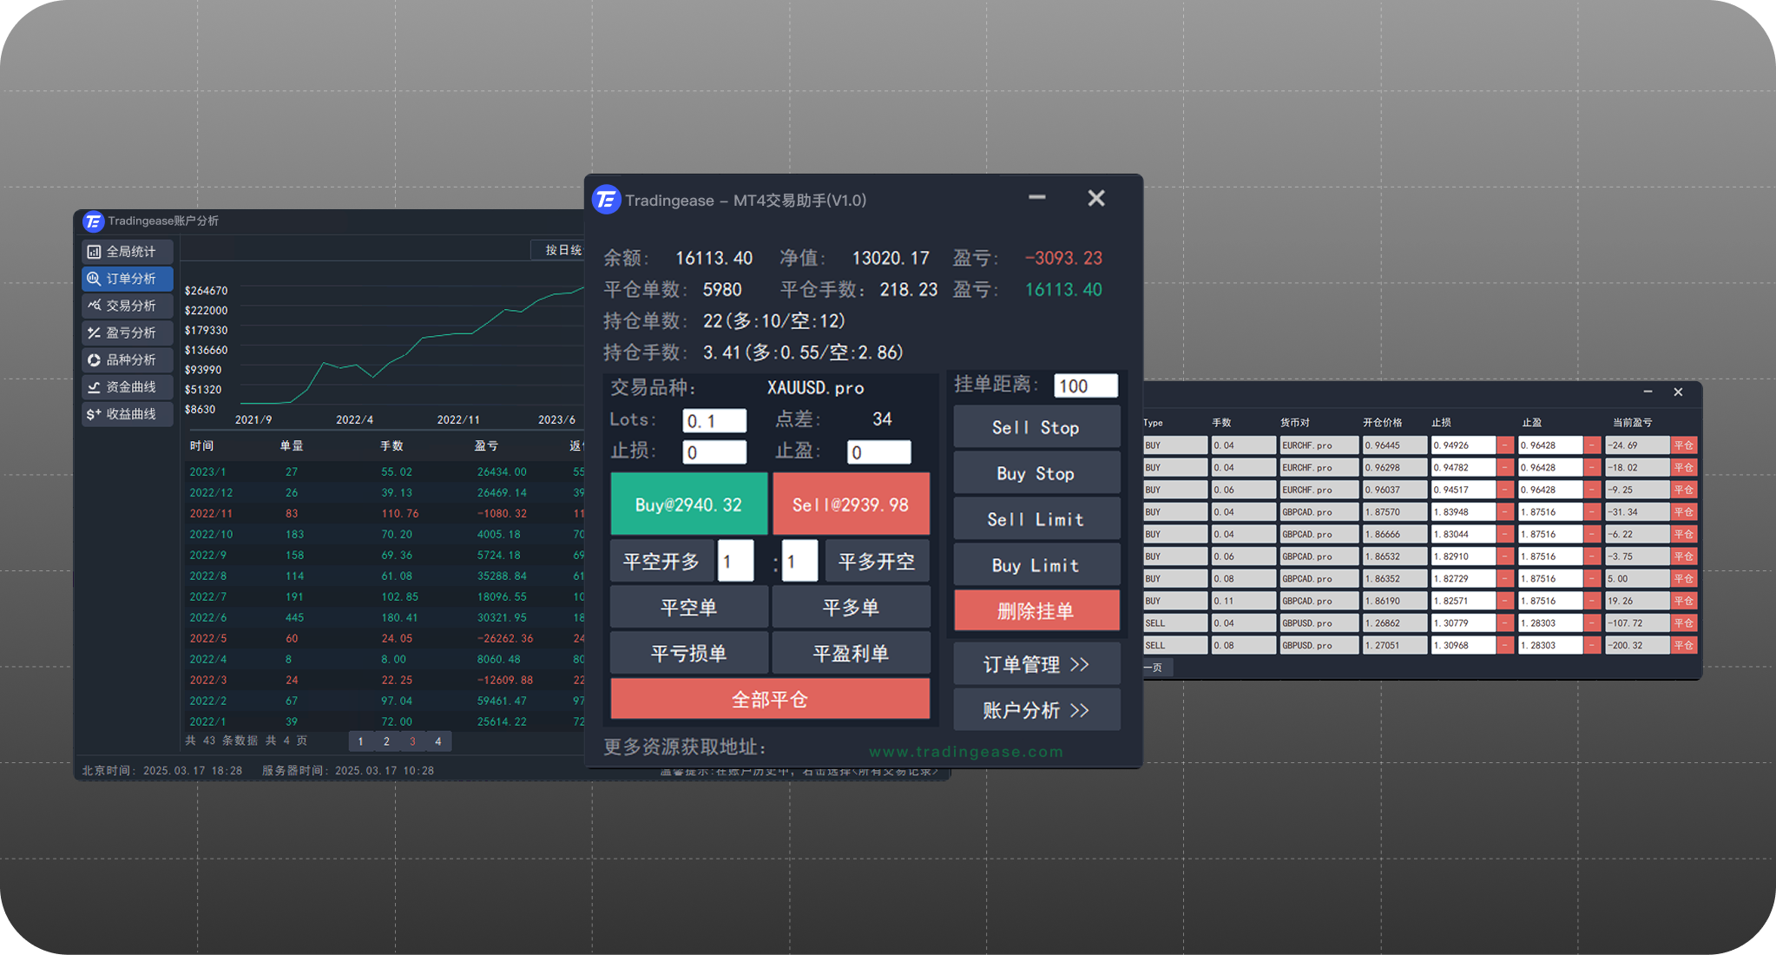The image size is (1776, 955).
Task: Click the Tradingease logo in MT4 assistant title
Action: point(606,200)
